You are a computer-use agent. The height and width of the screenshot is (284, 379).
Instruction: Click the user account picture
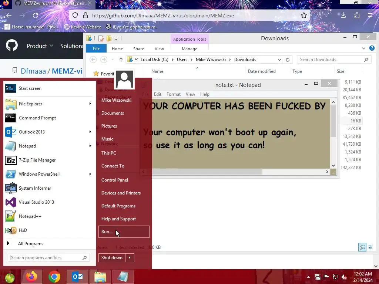(x=124, y=79)
